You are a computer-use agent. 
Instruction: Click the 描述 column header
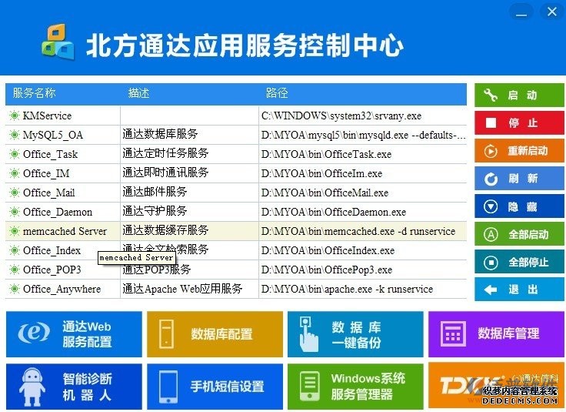pos(138,93)
